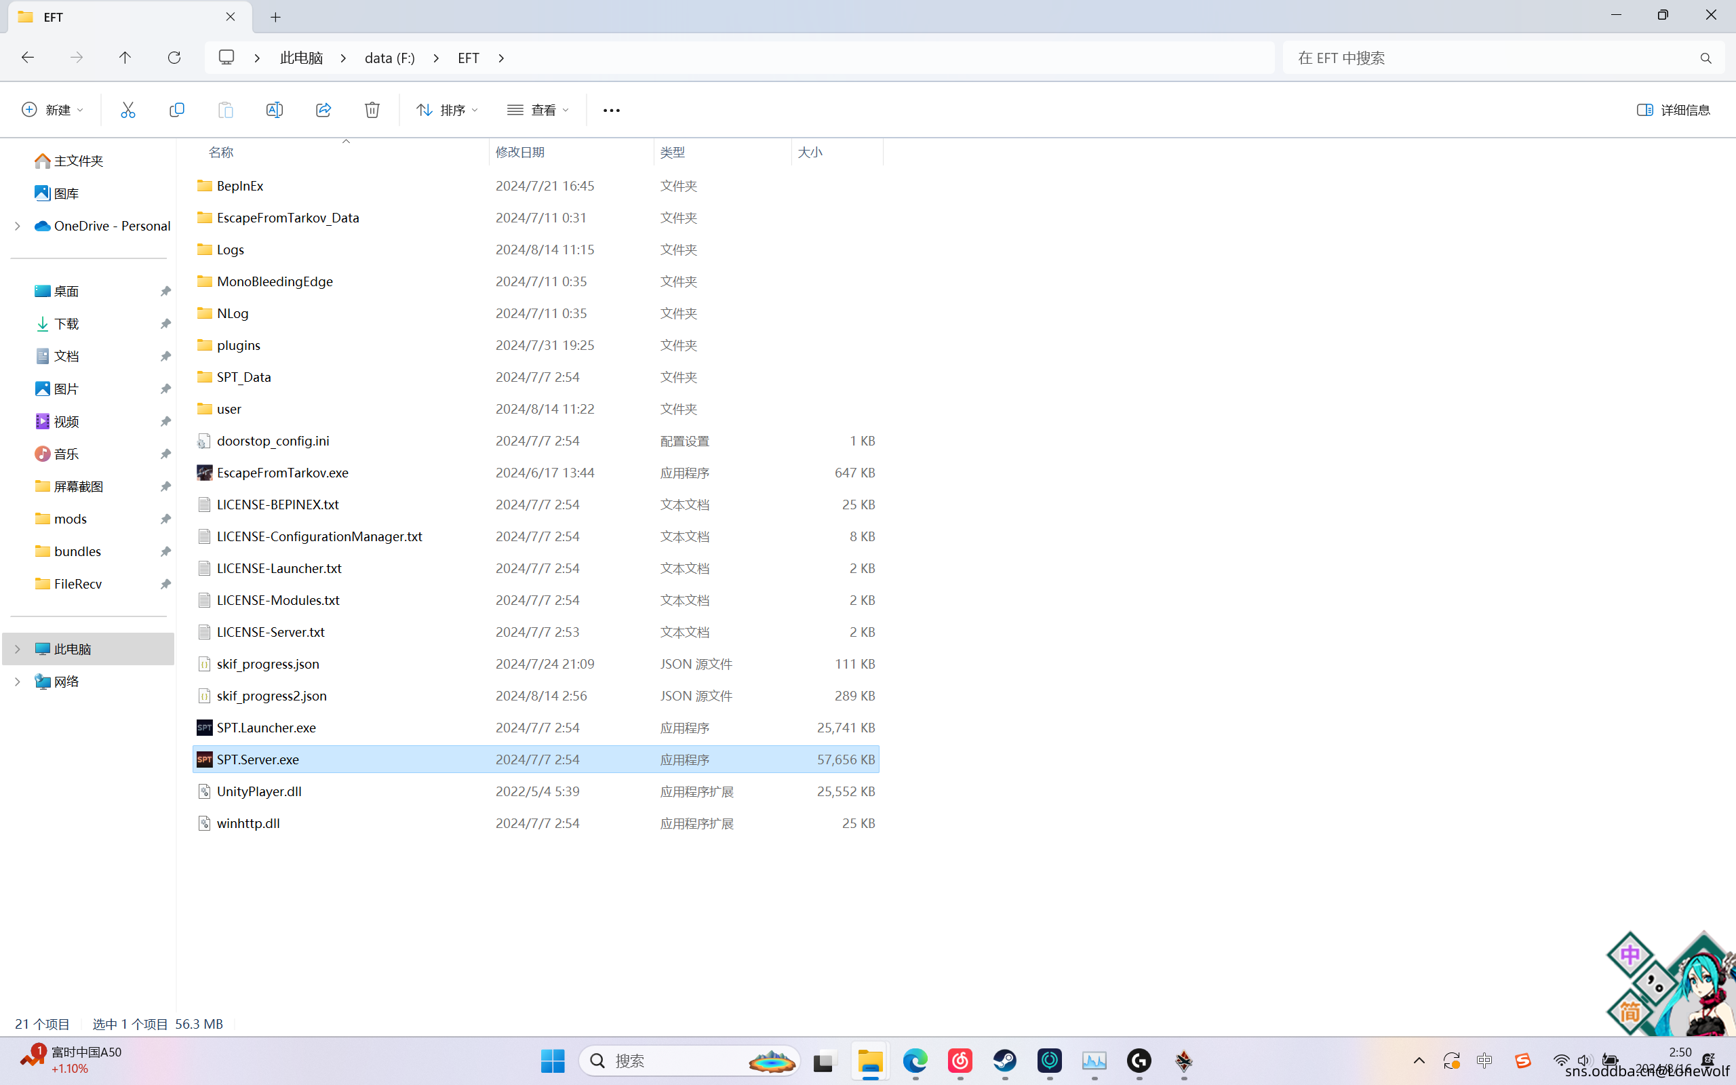Toggle the details pane button

click(1673, 110)
